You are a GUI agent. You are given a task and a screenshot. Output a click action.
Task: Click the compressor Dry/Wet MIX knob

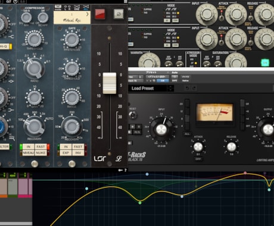pyautogui.click(x=26, y=18)
